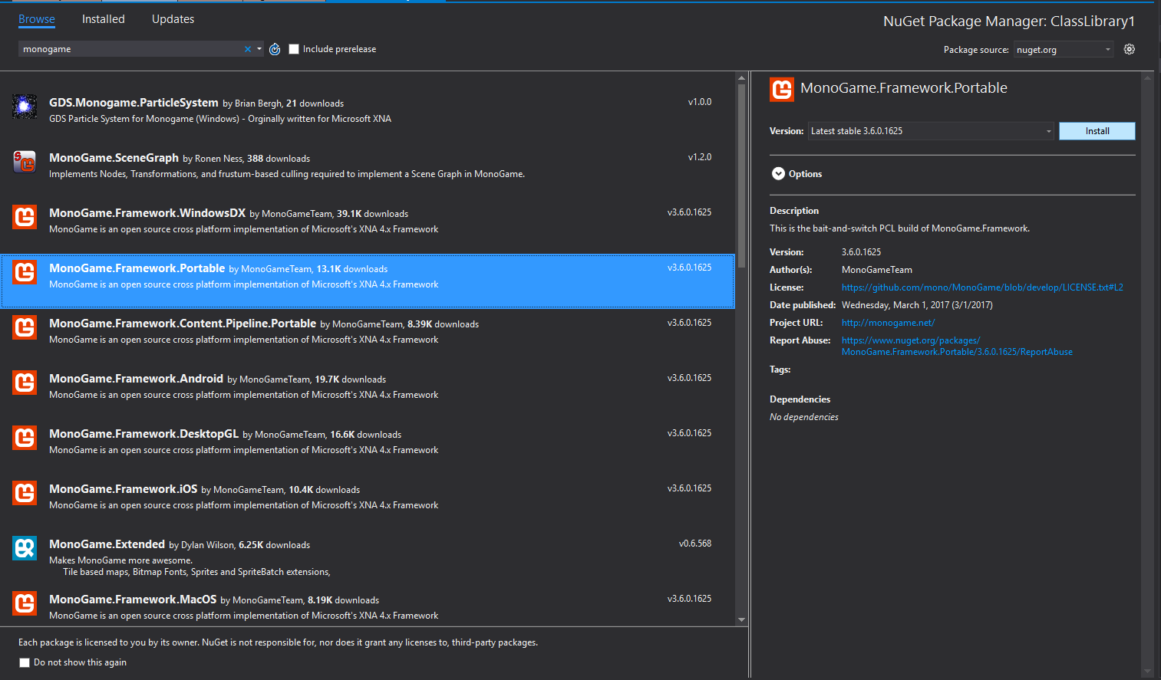
Task: Select MonoGame.Framework.Content.Pipeline.Portable title
Action: (x=183, y=324)
